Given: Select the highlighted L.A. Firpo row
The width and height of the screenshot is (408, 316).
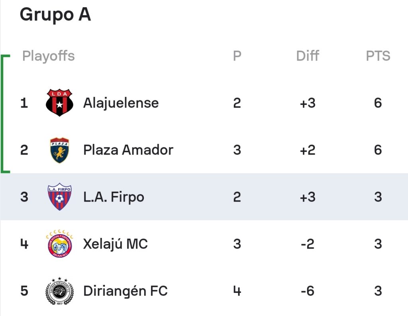Looking at the screenshot, I should [x=204, y=197].
